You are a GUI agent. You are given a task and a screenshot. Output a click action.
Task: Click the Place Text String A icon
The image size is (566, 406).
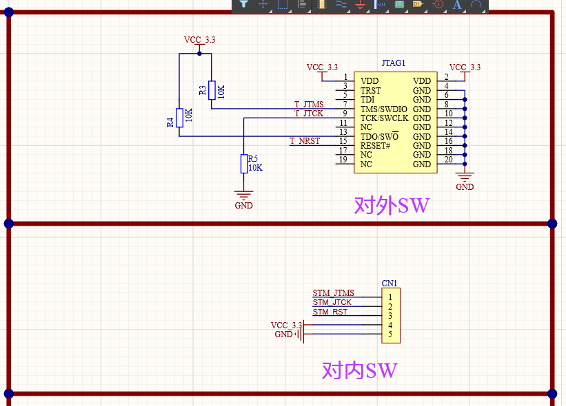(x=456, y=5)
